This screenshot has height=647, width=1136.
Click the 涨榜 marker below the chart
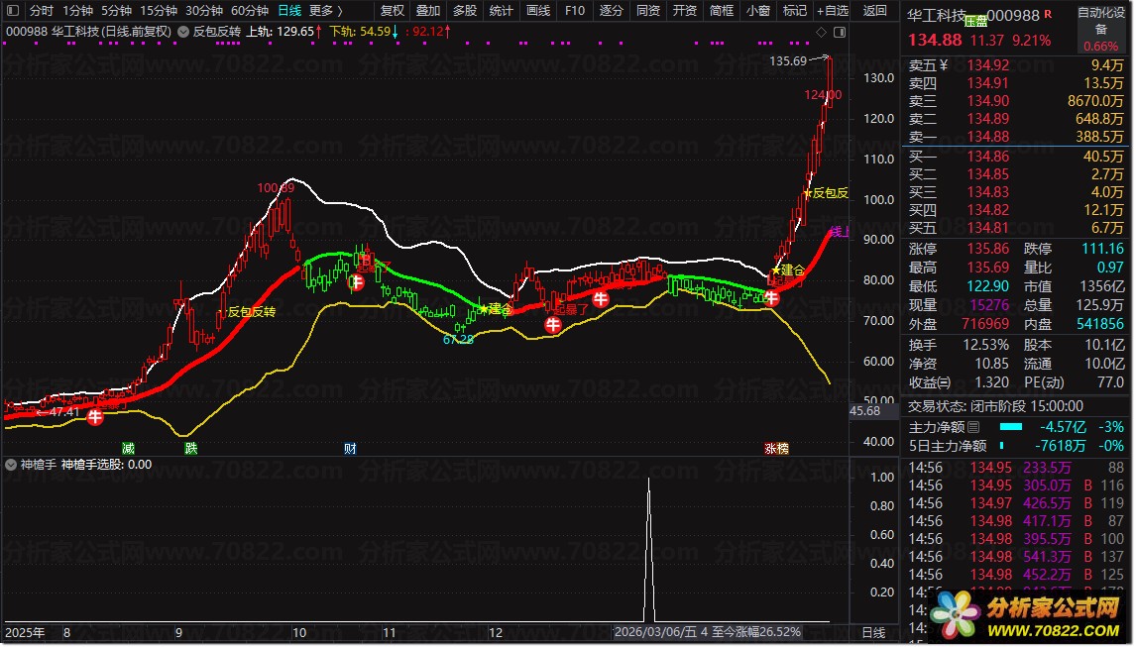(x=777, y=448)
